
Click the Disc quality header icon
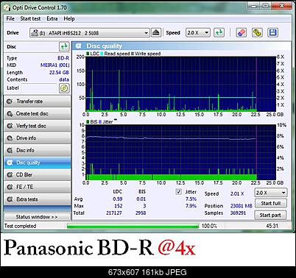[79, 46]
